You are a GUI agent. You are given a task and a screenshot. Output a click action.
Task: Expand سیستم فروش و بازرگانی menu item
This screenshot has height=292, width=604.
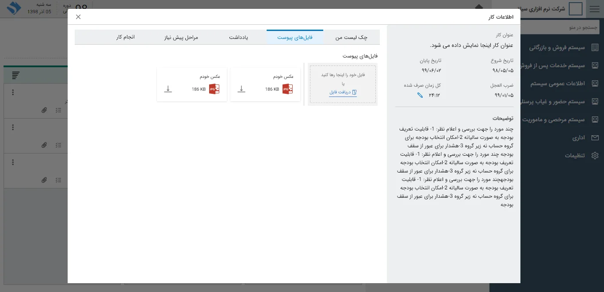click(x=557, y=47)
